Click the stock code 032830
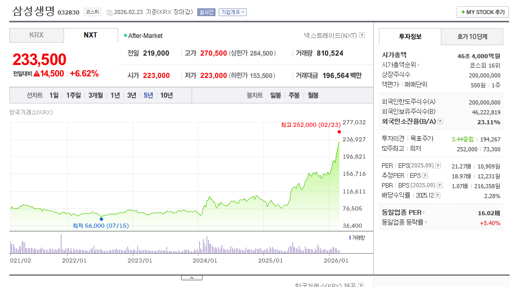The image size is (520, 287). tap(69, 12)
